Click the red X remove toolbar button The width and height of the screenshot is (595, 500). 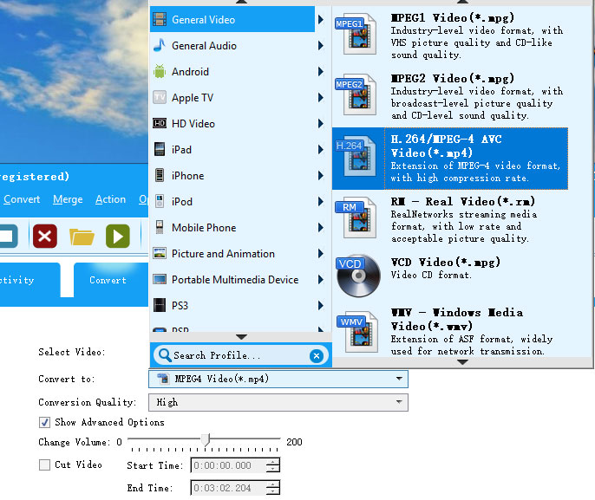pyautogui.click(x=45, y=237)
